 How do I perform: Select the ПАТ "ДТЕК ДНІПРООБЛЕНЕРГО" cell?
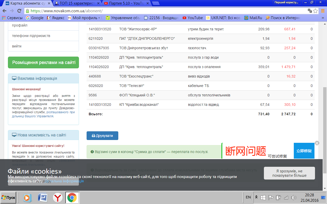[x=147, y=39]
